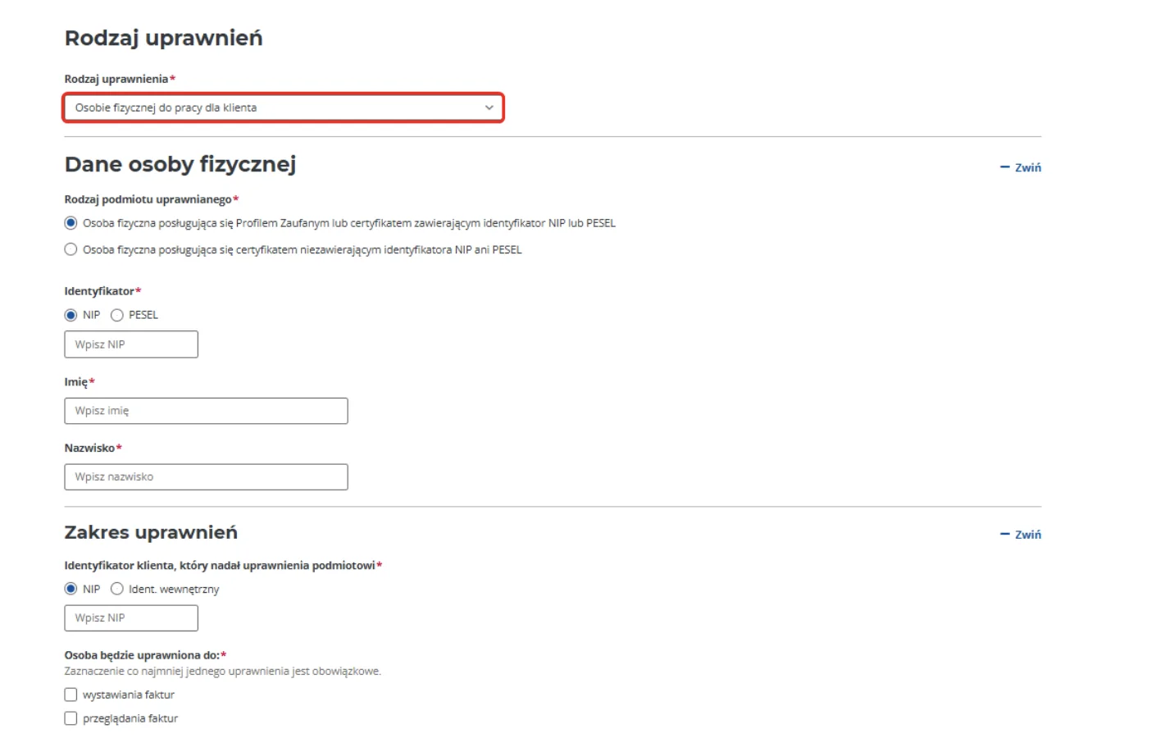1174x738 pixels.
Task: Focus the Wpisz nazwisko input field
Action: click(206, 477)
